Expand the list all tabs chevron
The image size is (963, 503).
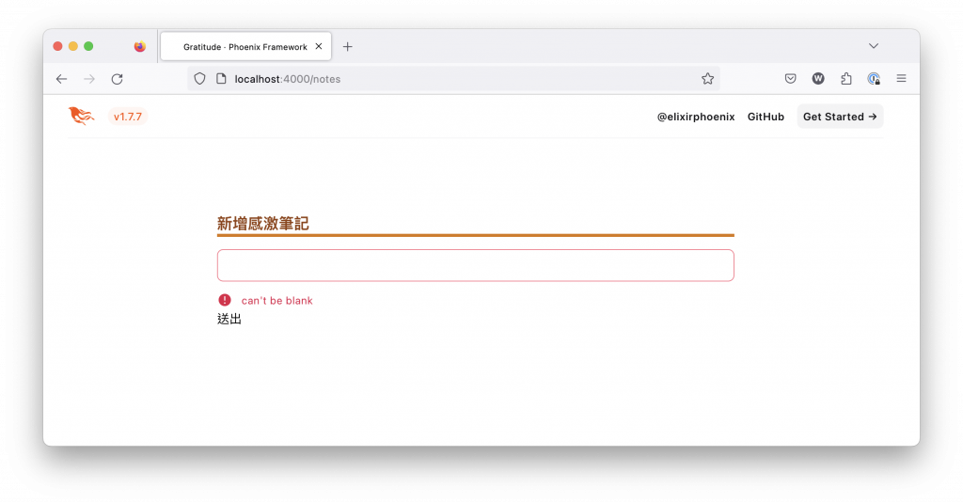click(874, 46)
